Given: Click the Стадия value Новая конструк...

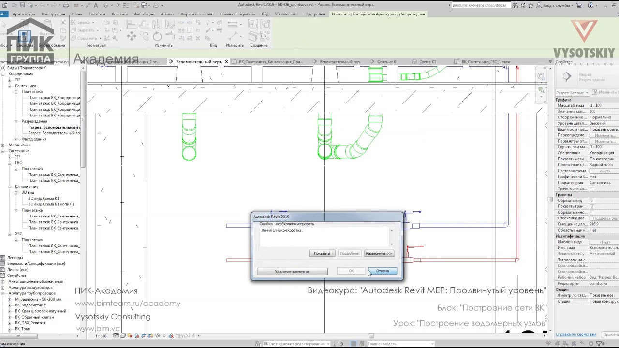Looking at the screenshot, I should pos(604,301).
